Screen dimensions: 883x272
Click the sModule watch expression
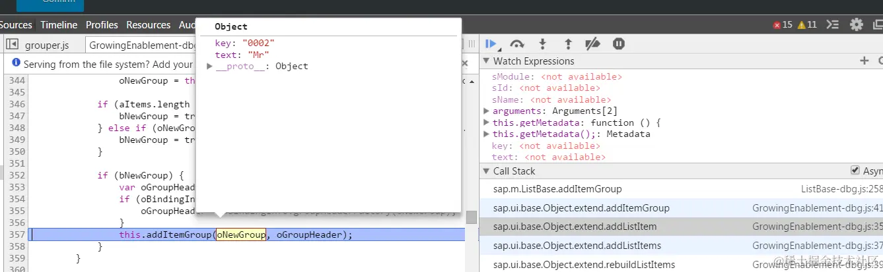click(x=557, y=76)
